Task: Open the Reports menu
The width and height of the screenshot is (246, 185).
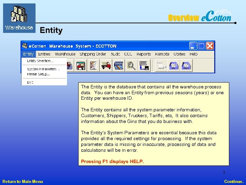Action: click(143, 54)
